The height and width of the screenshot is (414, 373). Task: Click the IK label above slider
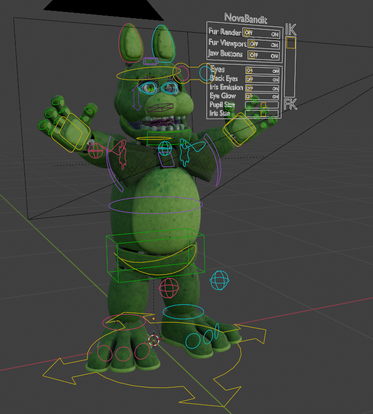291,30
